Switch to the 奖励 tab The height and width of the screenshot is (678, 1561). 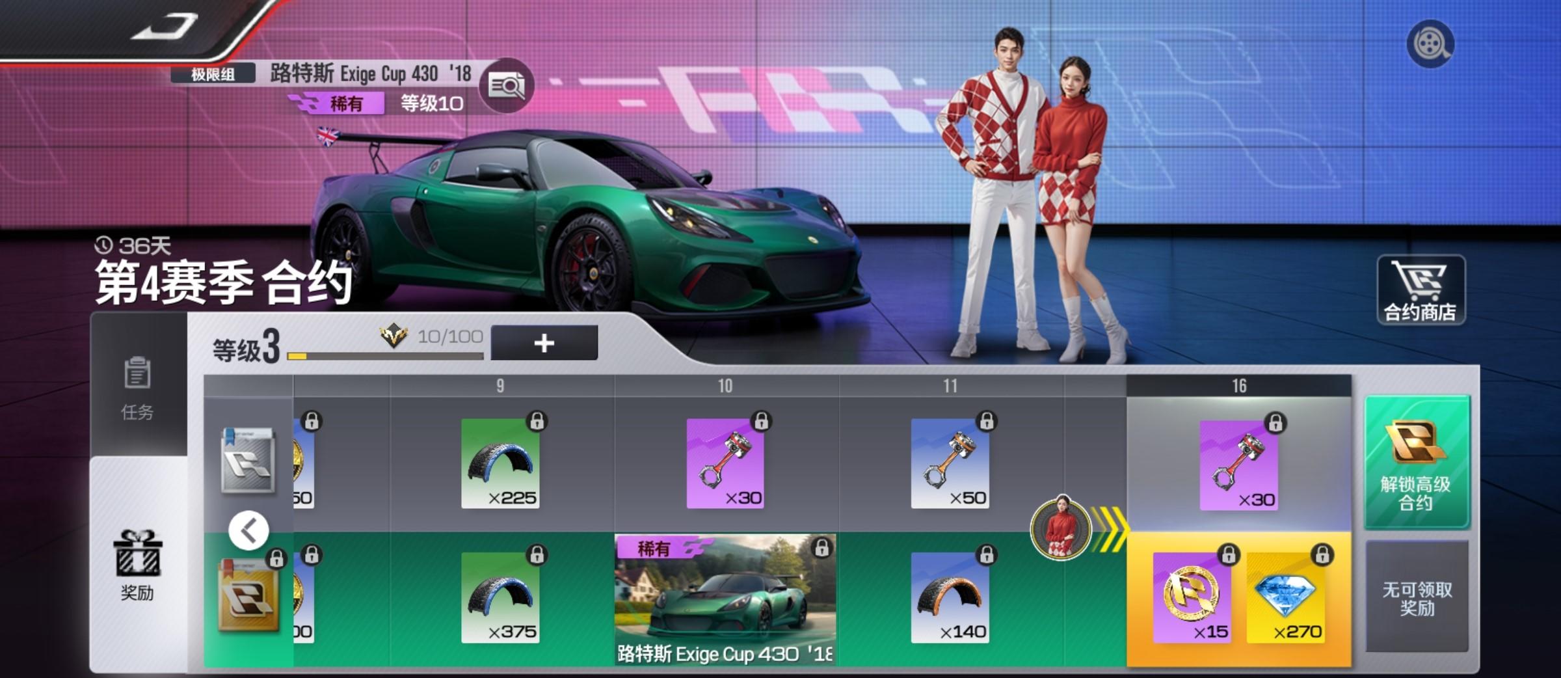tap(137, 565)
